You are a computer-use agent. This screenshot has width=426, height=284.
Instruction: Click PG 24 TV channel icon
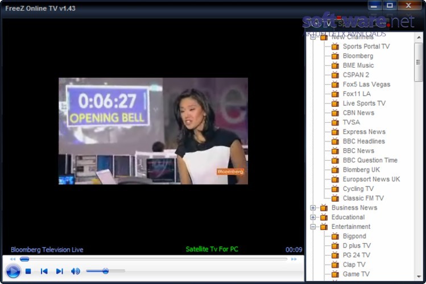(335, 255)
